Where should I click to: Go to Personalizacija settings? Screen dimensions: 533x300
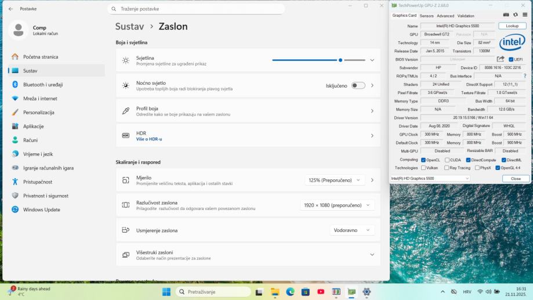[x=56, y=113]
